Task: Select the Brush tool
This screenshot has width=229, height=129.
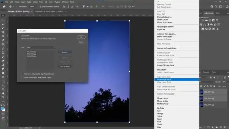Action: tap(3, 48)
